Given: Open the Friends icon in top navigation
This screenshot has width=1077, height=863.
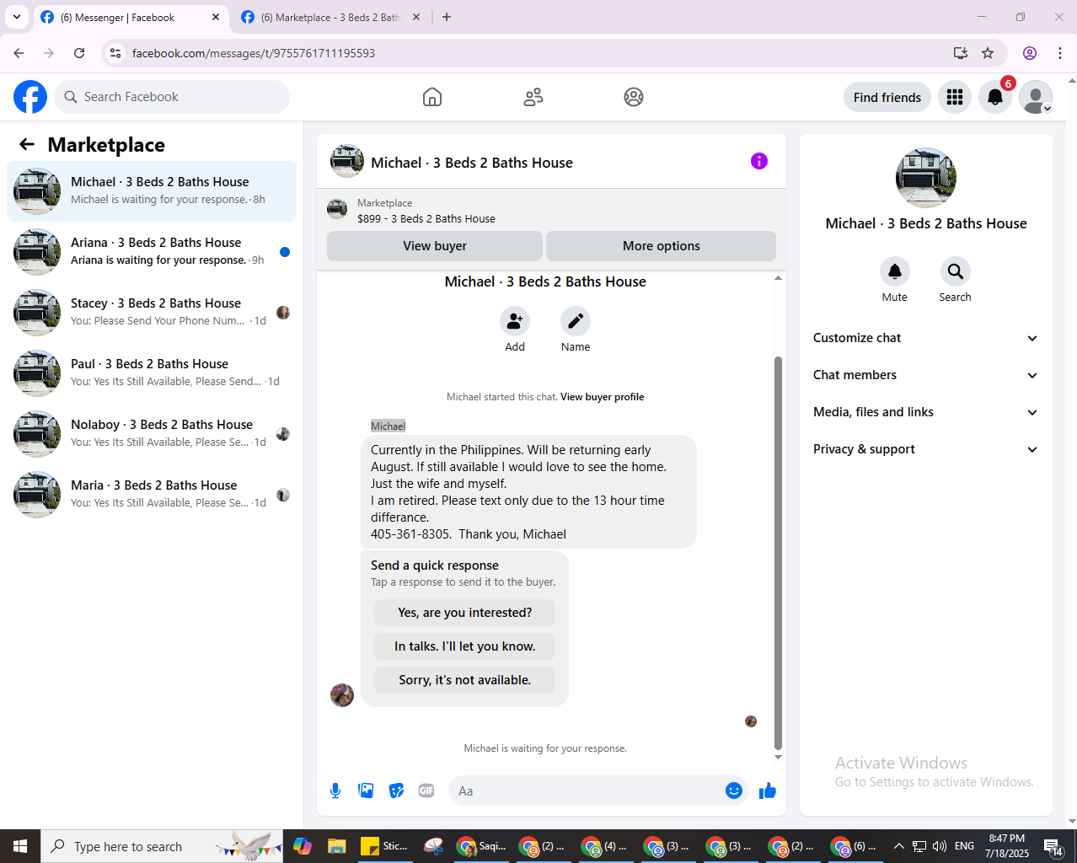Looking at the screenshot, I should 533,97.
